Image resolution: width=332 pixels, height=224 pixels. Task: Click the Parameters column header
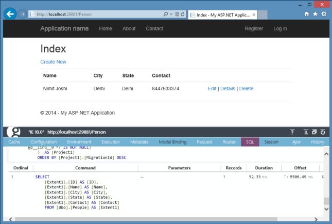pos(179,168)
